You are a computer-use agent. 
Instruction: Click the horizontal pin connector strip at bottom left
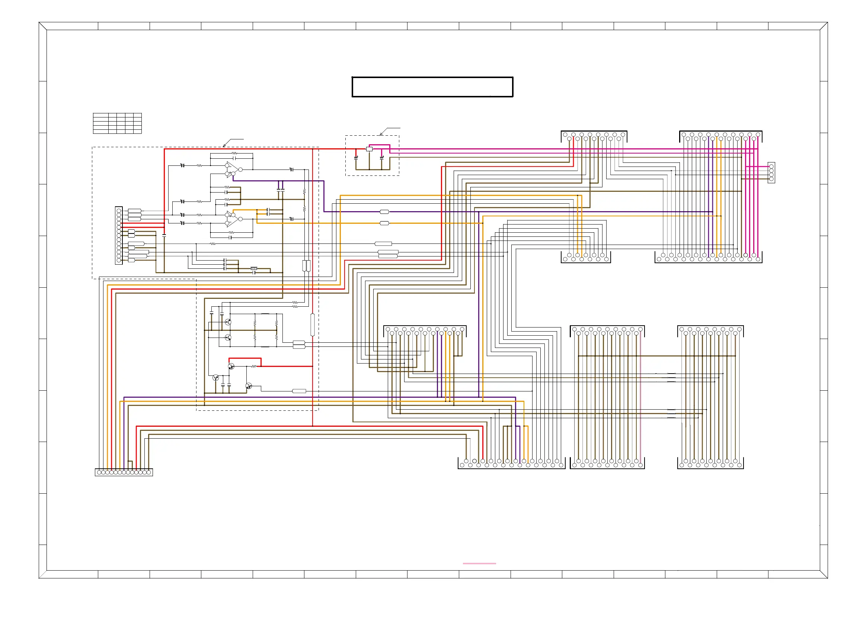click(x=124, y=472)
